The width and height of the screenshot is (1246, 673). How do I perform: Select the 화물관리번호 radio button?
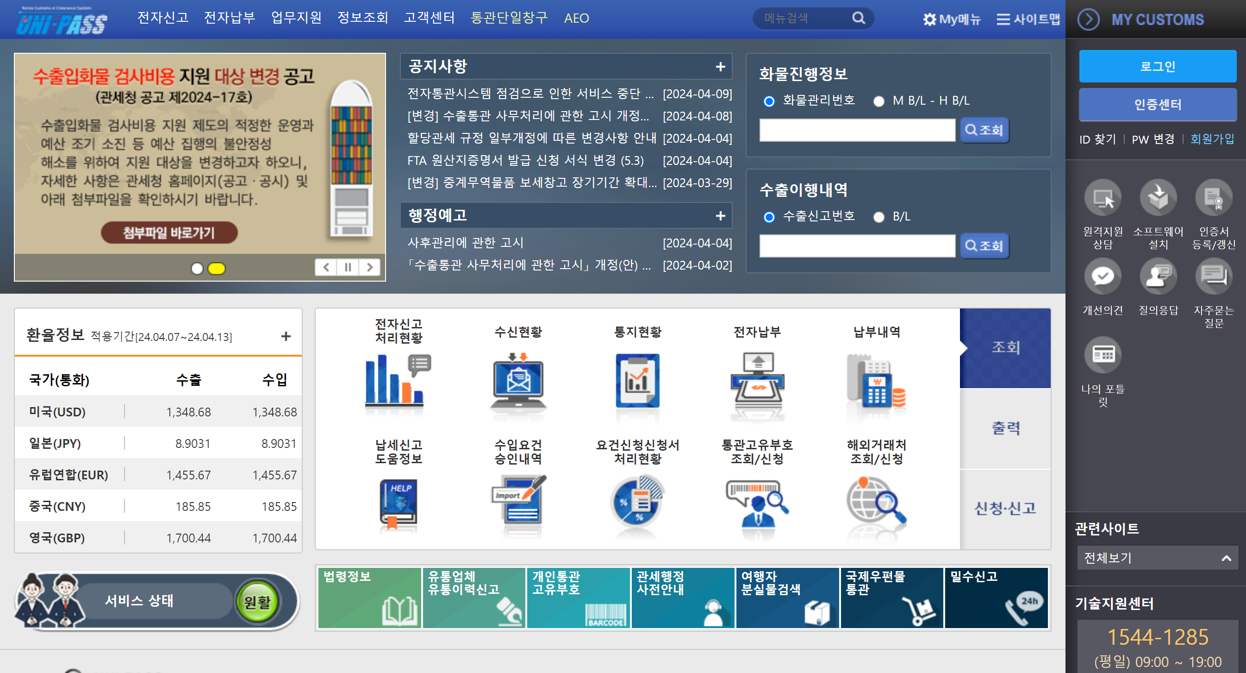(x=769, y=101)
